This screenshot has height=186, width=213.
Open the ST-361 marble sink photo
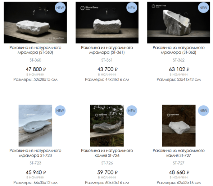pos(107,23)
